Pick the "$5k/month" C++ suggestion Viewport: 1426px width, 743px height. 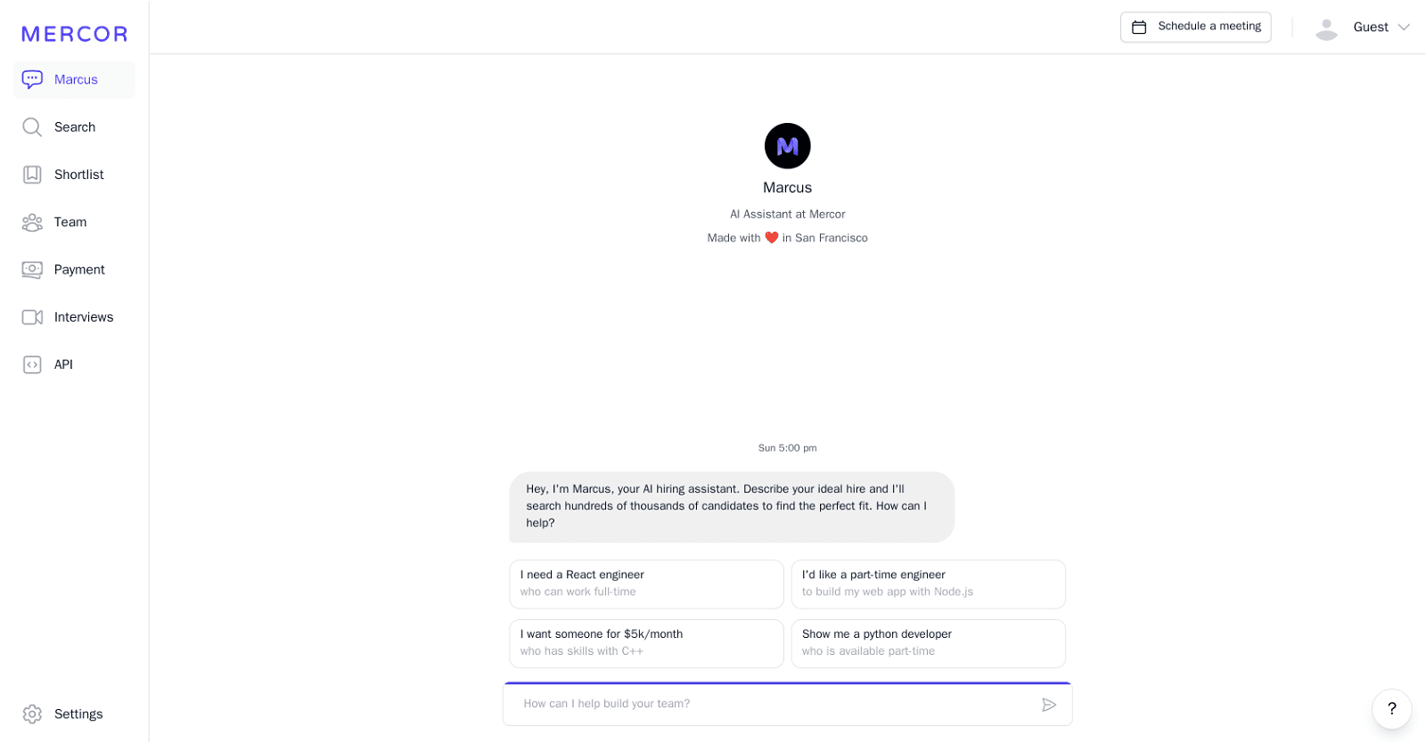(646, 643)
